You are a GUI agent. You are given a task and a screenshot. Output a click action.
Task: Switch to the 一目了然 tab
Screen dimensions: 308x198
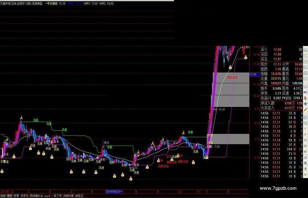(57, 196)
